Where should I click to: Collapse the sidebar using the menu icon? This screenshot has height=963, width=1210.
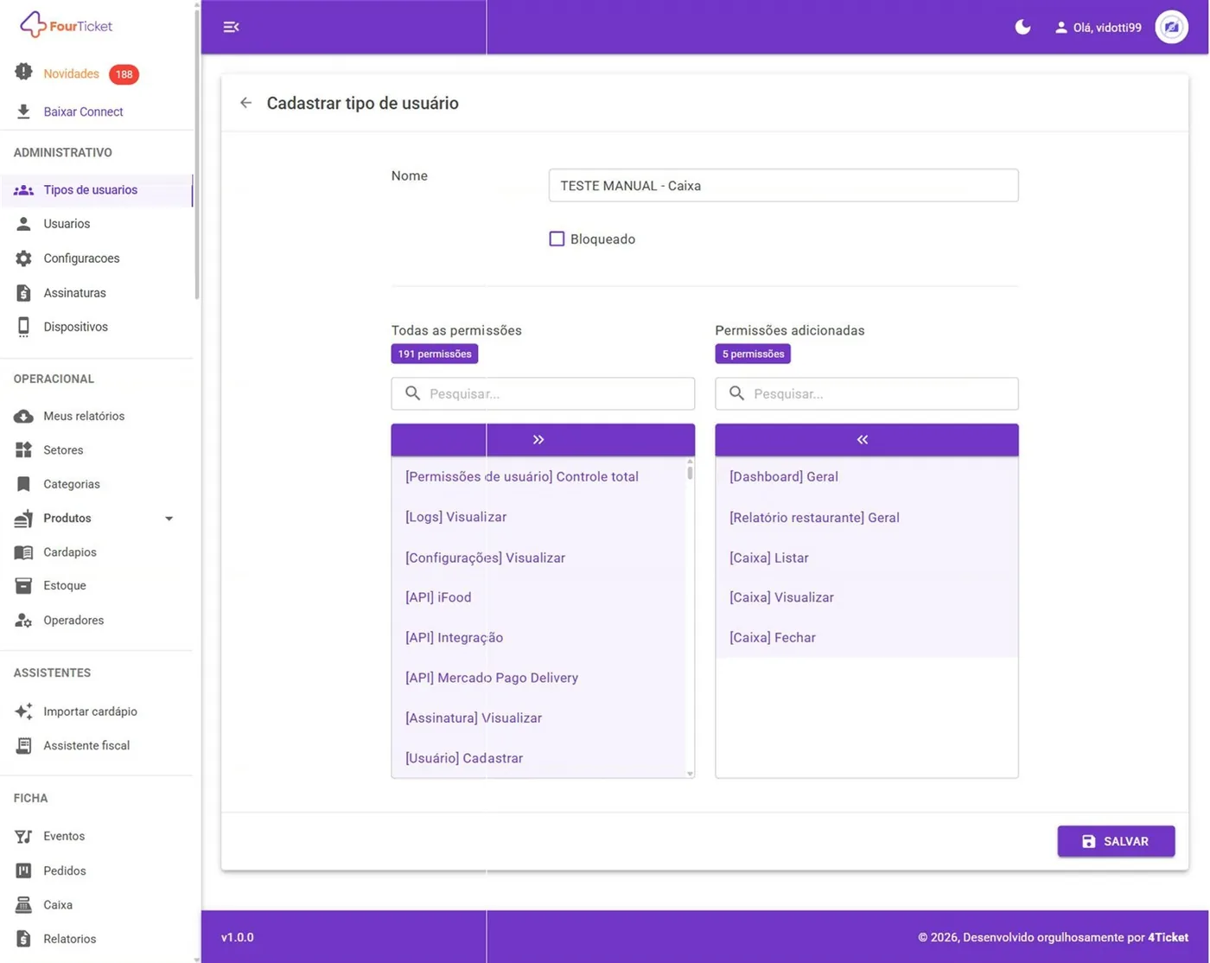pos(231,27)
